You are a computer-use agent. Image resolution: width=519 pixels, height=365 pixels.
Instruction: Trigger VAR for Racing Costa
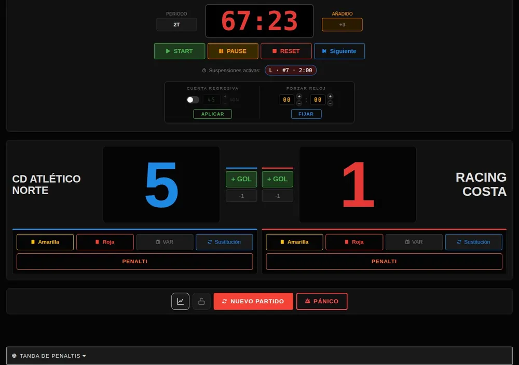click(414, 242)
